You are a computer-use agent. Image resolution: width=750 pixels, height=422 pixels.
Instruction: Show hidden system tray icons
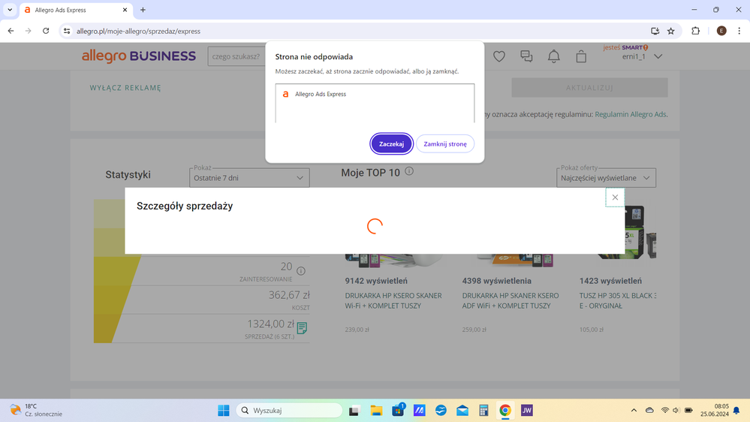[634, 411]
